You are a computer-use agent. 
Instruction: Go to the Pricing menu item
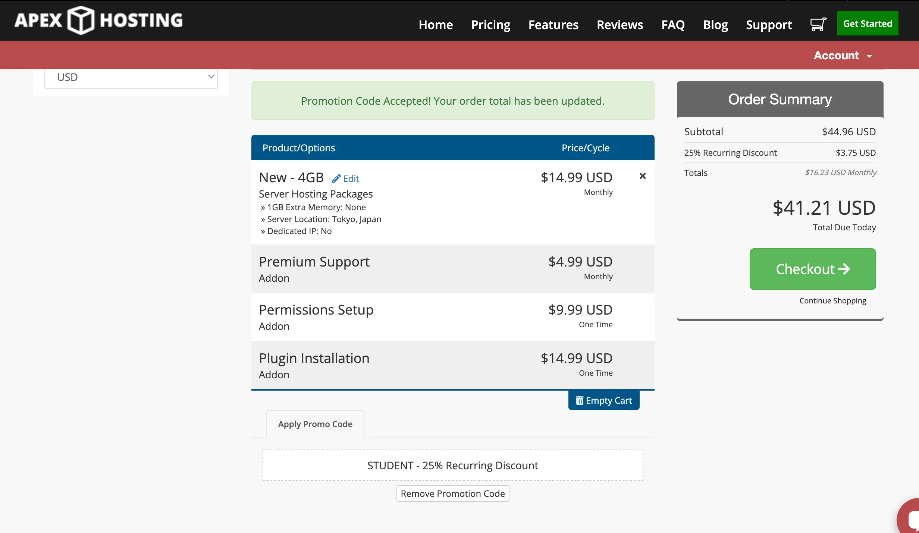click(490, 25)
